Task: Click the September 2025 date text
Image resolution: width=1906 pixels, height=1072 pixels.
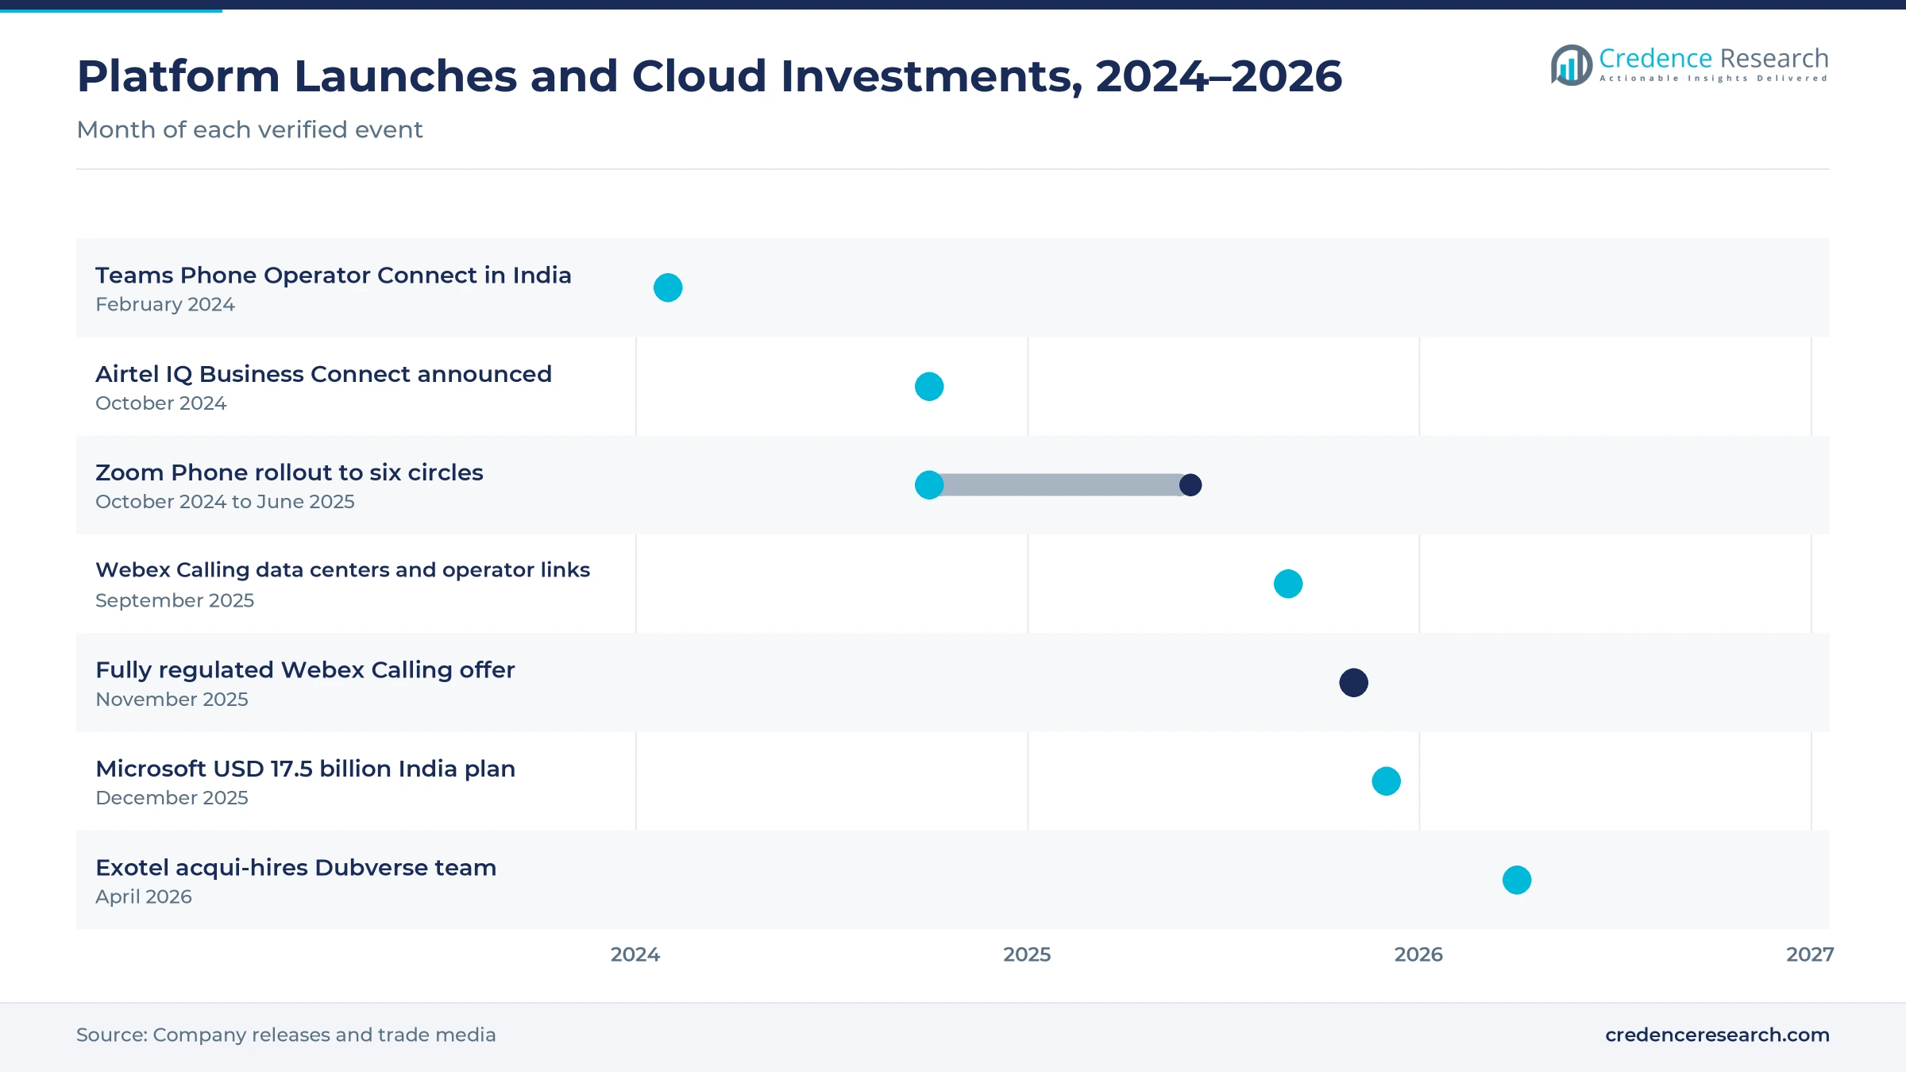Action: point(175,600)
